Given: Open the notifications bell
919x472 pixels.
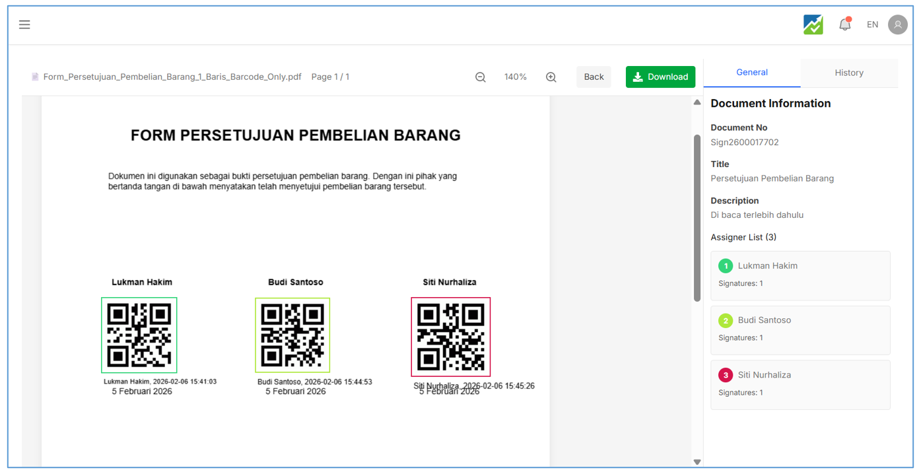Looking at the screenshot, I should coord(844,24).
